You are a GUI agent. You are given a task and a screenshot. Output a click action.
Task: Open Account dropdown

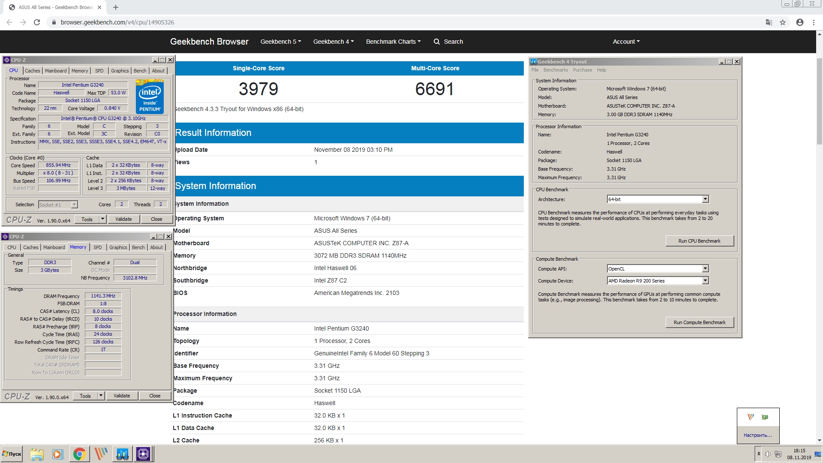[x=626, y=42]
